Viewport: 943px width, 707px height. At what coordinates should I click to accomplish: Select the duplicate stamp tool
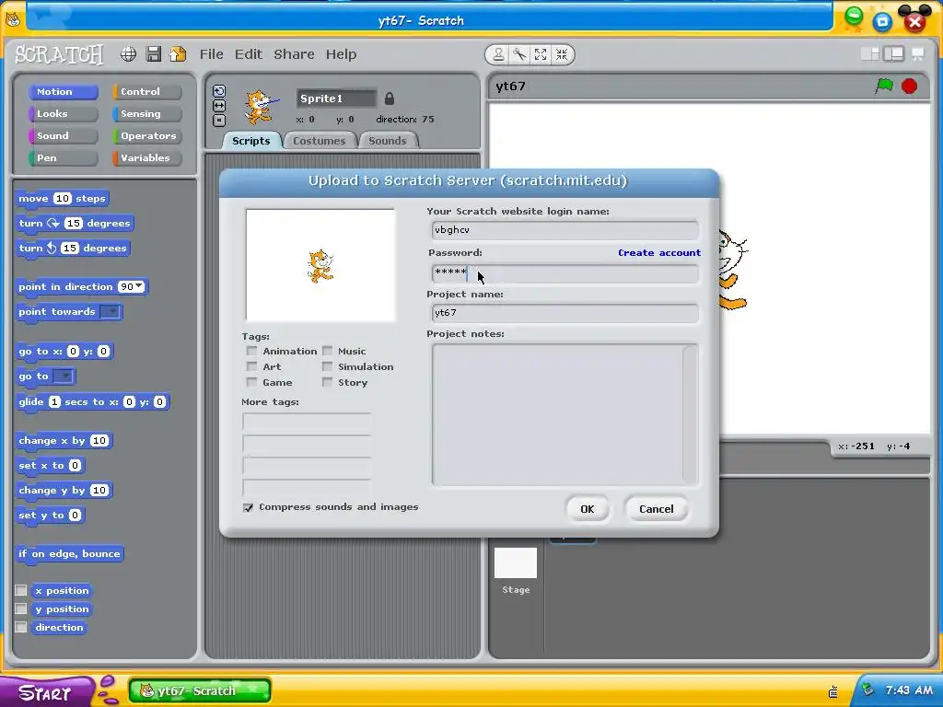point(498,54)
